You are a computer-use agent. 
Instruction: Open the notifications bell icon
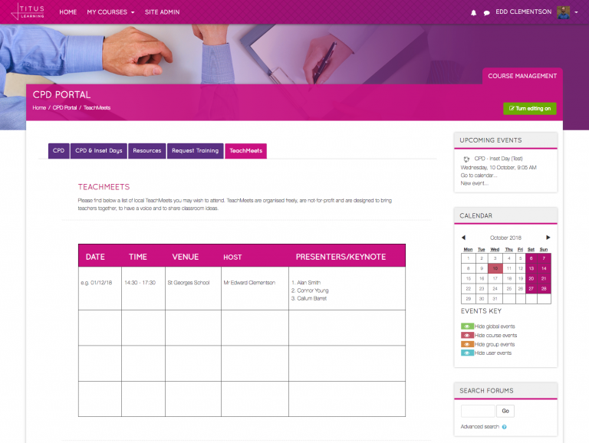point(473,13)
